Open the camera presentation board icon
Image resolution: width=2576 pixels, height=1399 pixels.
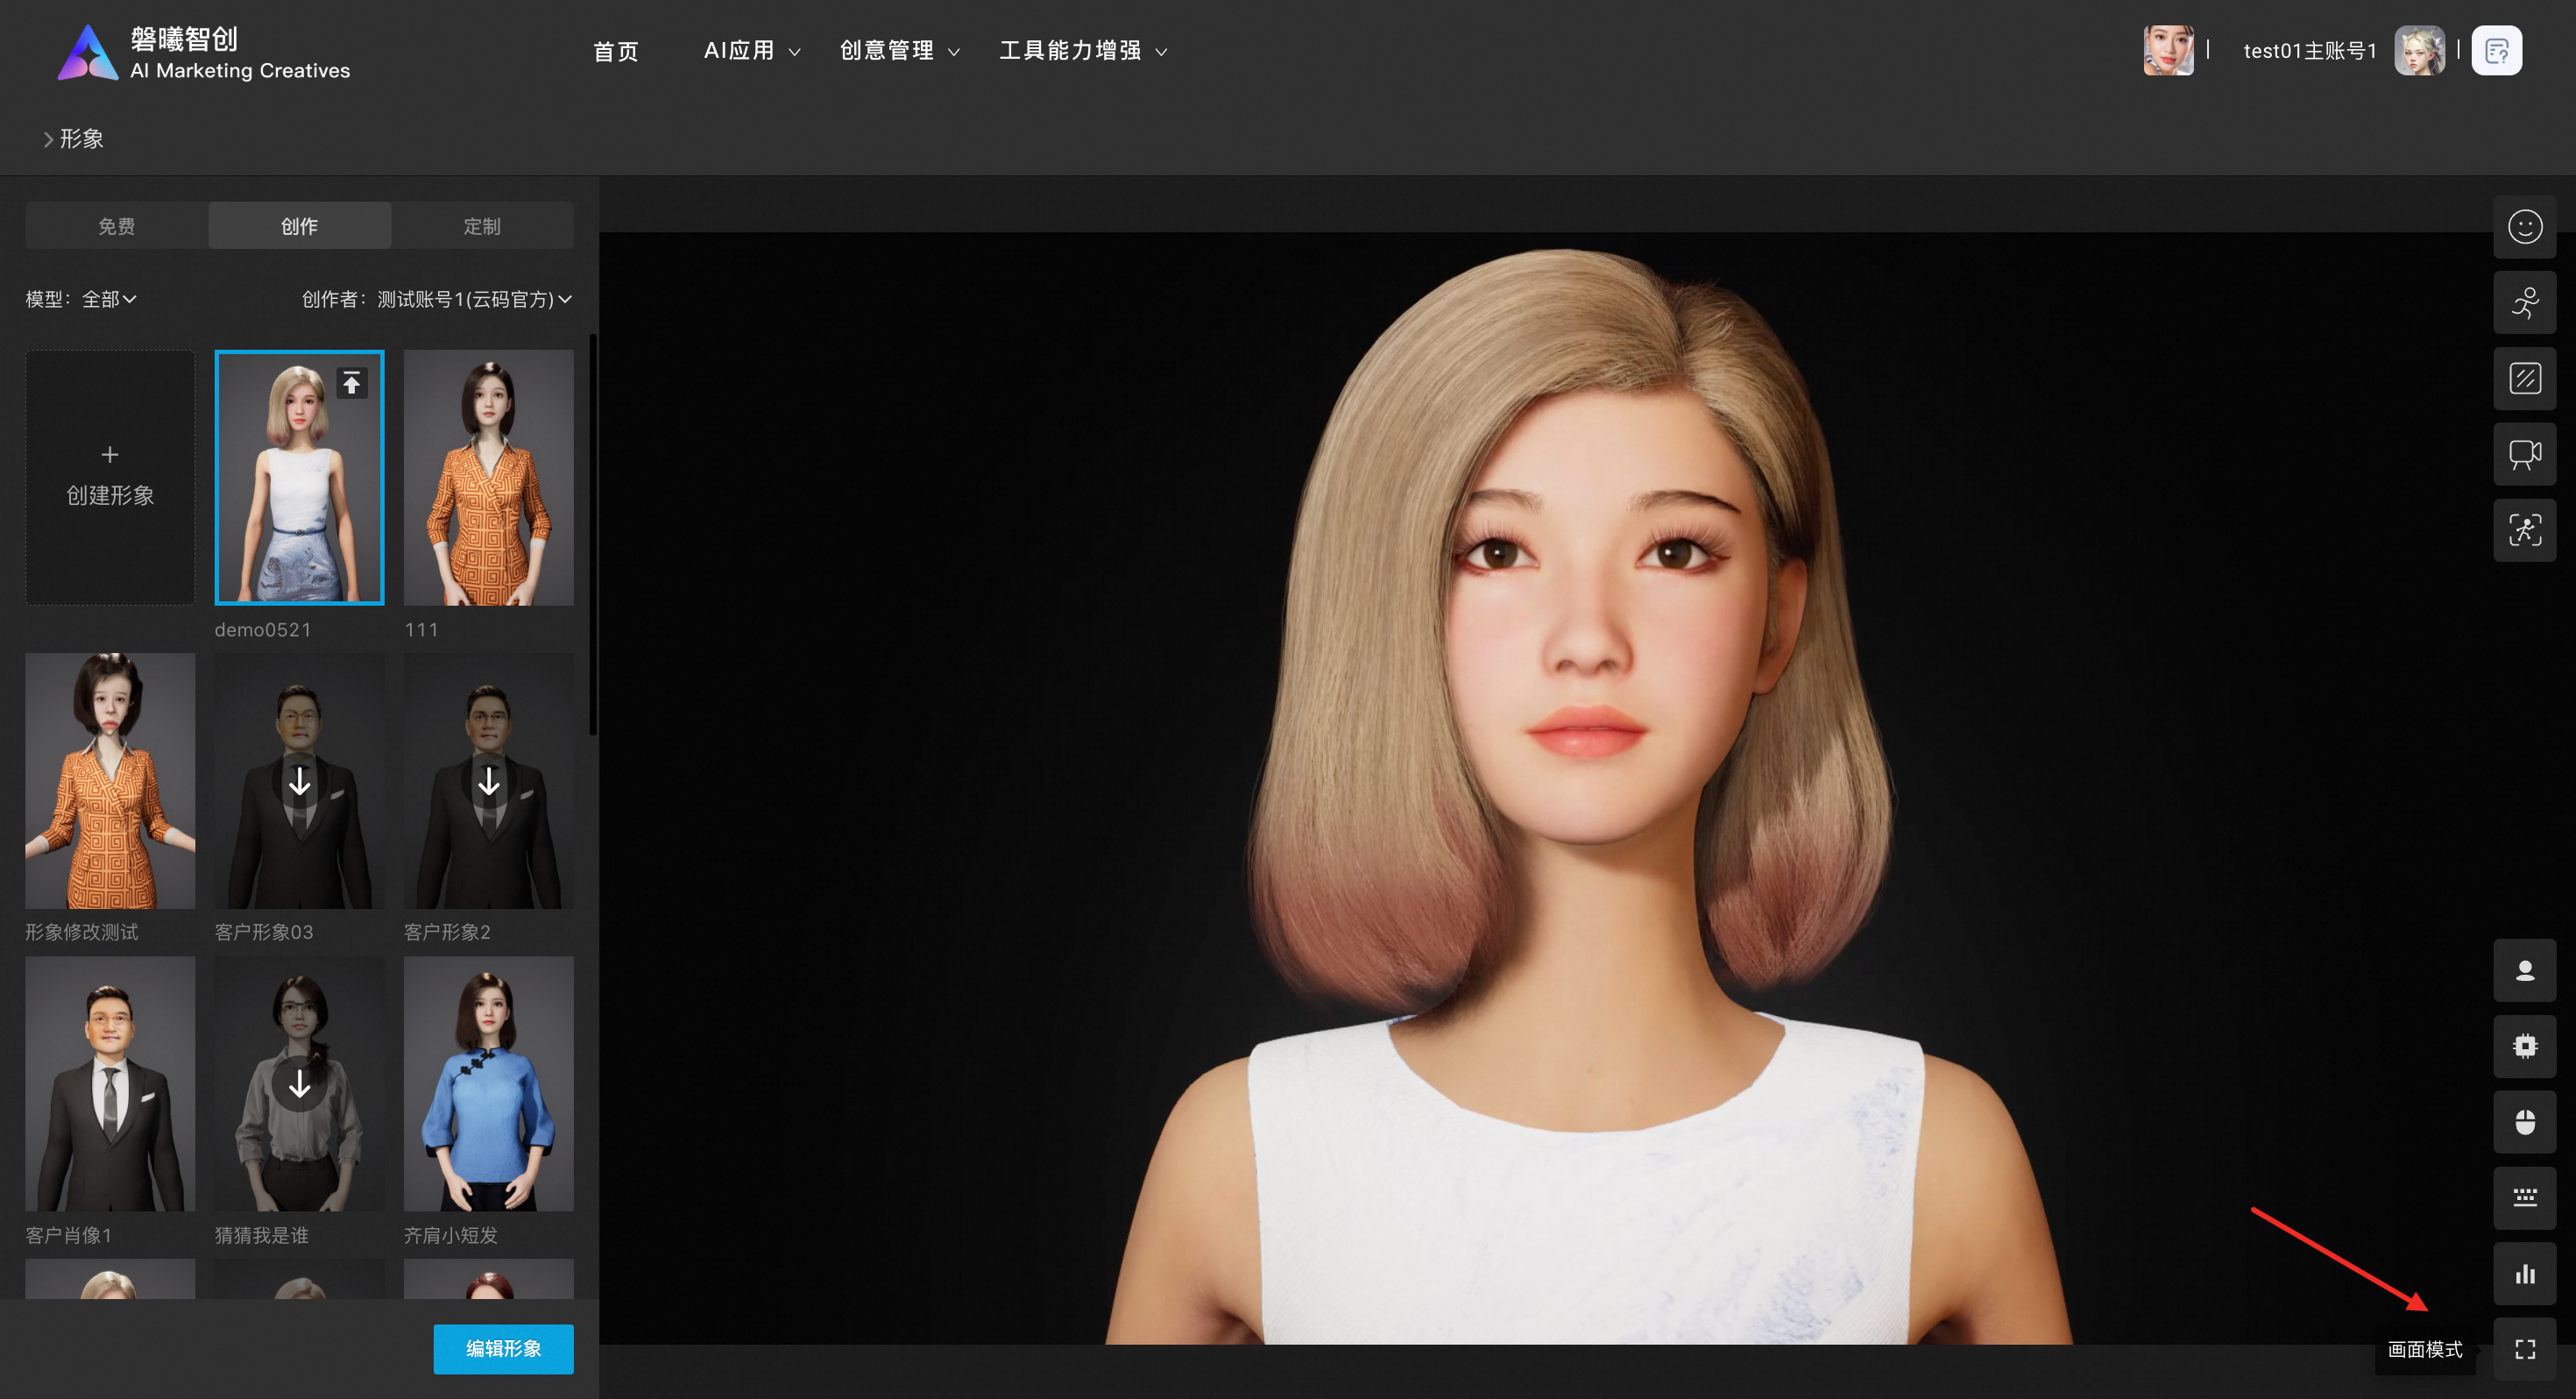[2524, 455]
